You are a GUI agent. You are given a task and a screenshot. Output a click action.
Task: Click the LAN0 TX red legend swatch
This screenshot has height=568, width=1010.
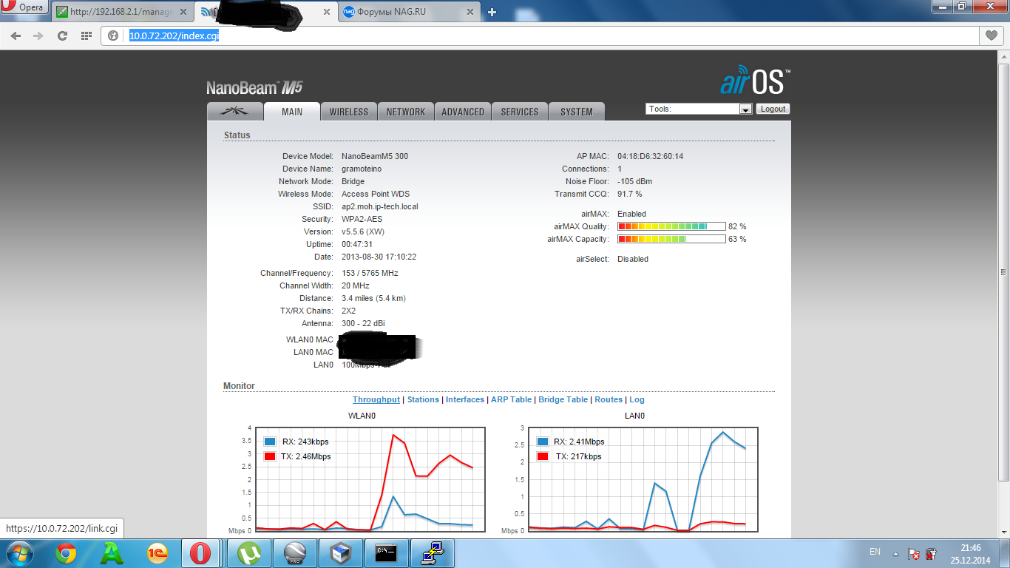[543, 456]
